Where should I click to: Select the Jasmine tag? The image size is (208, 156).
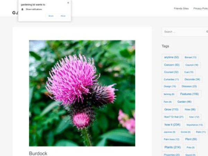pyautogui.click(x=170, y=132)
